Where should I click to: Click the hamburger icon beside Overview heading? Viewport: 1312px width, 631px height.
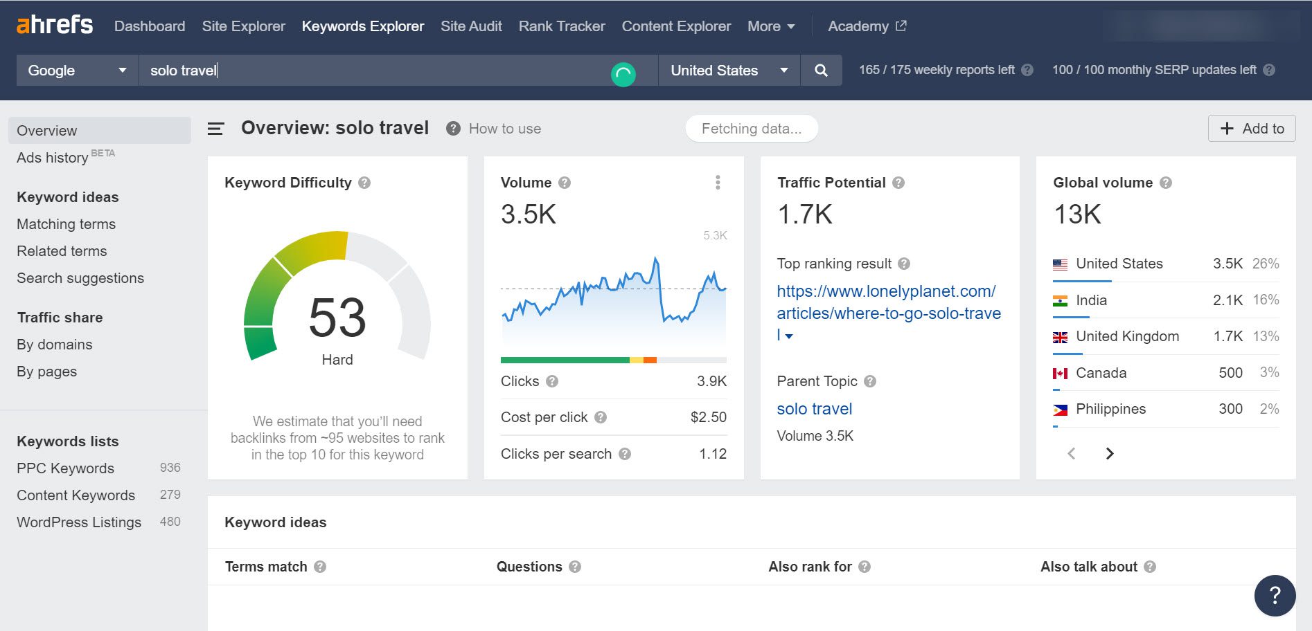(216, 129)
